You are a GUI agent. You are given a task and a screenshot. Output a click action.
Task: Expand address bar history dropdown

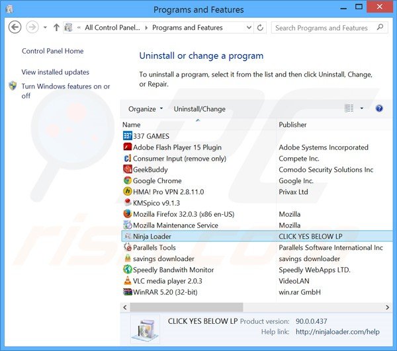click(249, 27)
